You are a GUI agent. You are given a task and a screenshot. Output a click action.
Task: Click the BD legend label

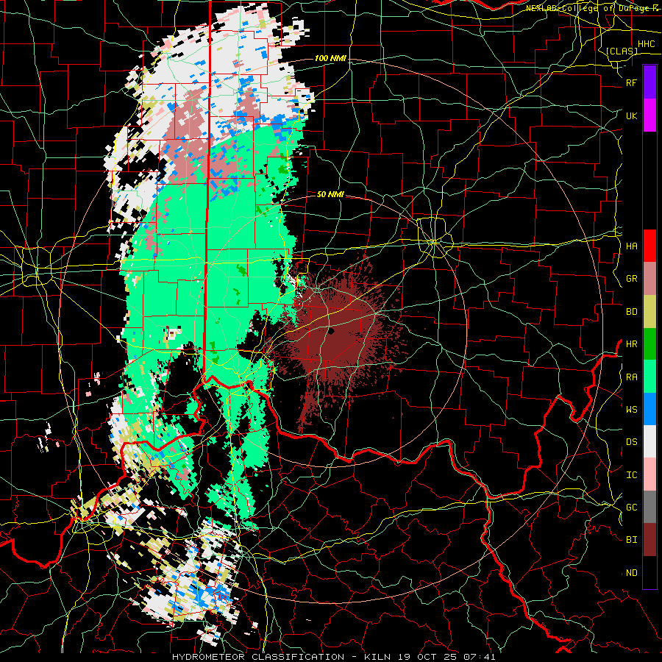(x=631, y=312)
